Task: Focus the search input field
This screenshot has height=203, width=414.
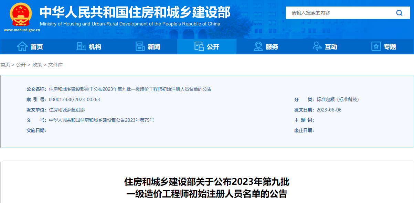Action: coord(339,13)
